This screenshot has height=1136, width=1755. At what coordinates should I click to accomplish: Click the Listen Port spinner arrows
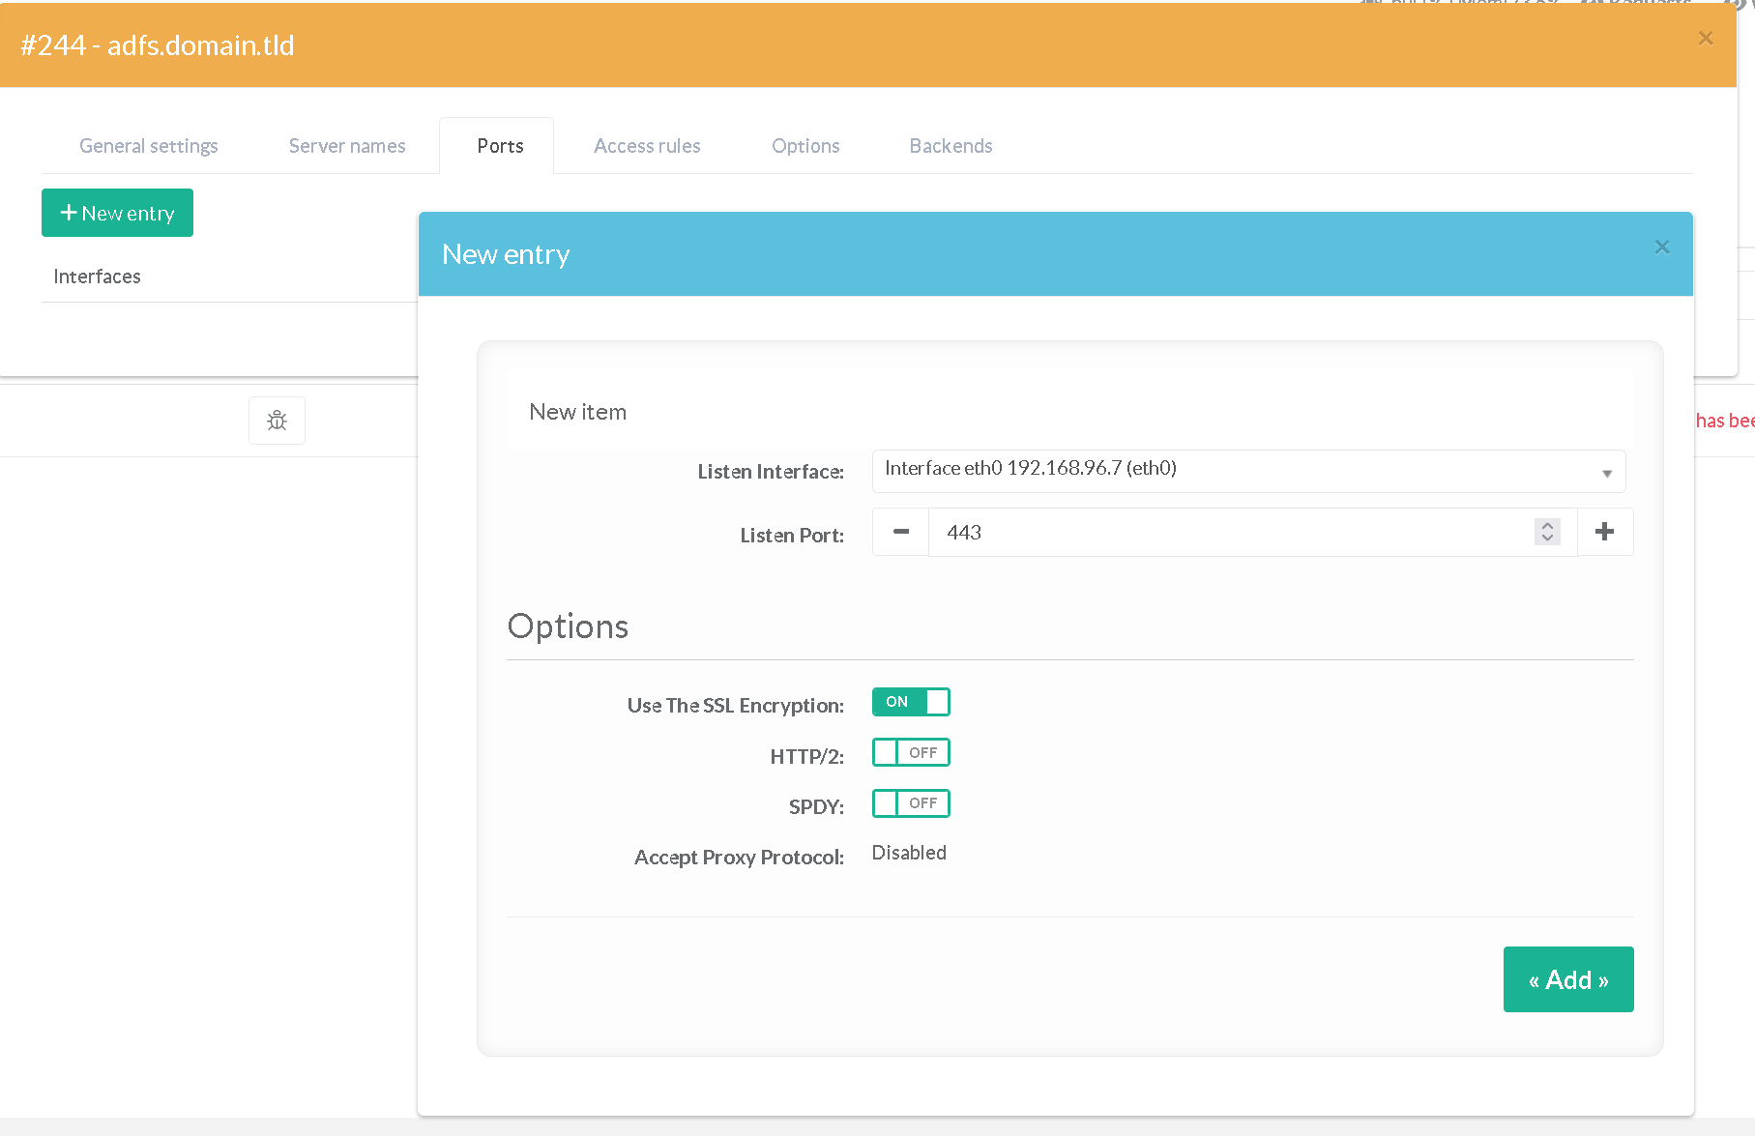1547,532
